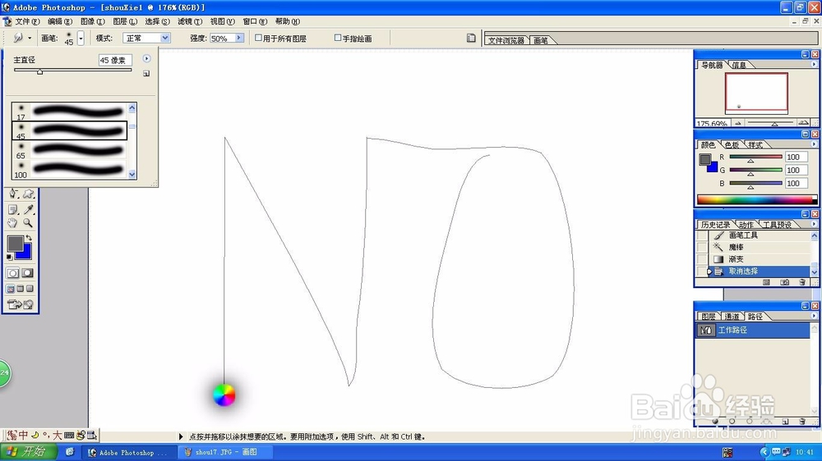Viewport: 822px width, 461px height.
Task: Choose Full screen with menu bar mode
Action: tap(20, 289)
